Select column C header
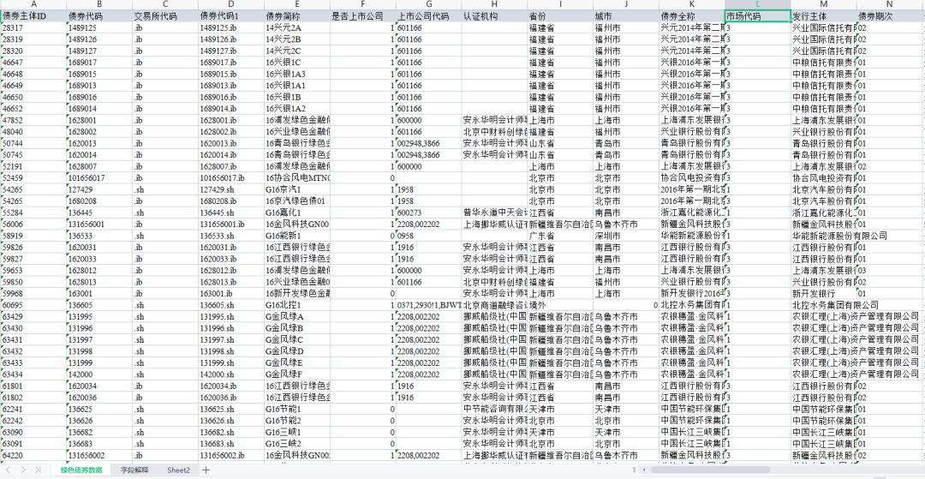 pos(165,5)
